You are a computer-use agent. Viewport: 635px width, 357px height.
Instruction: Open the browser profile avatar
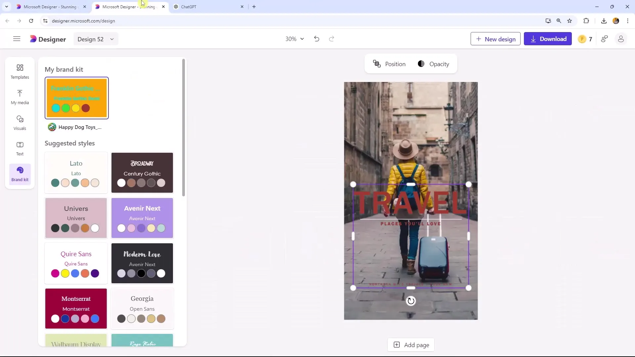pyautogui.click(x=616, y=21)
